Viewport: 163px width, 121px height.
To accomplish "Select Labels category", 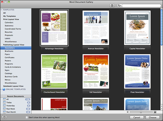I will coord(8,38).
